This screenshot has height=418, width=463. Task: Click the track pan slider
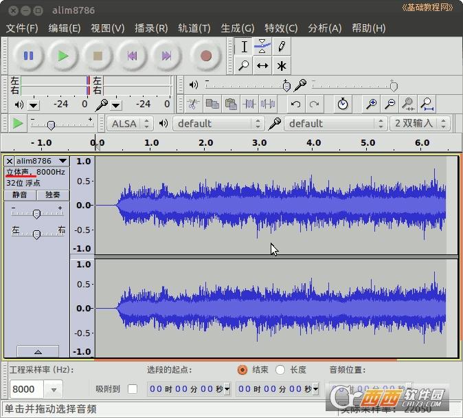coord(37,234)
